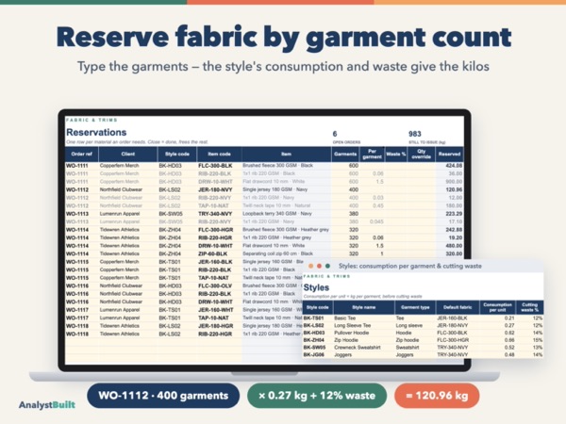
Task: Click the 'Pullover Hoodie' style name
Action: pos(351,333)
